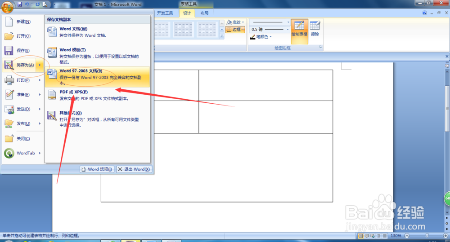Click the table styles gallery down arrow

click(222, 30)
